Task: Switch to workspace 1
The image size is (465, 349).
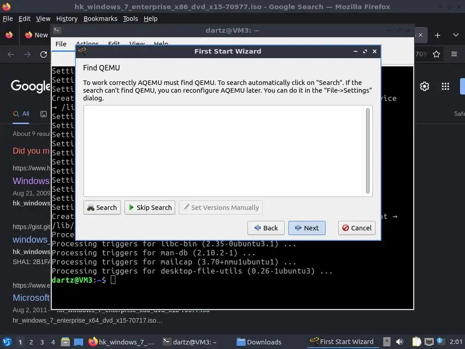Action: coord(20,342)
